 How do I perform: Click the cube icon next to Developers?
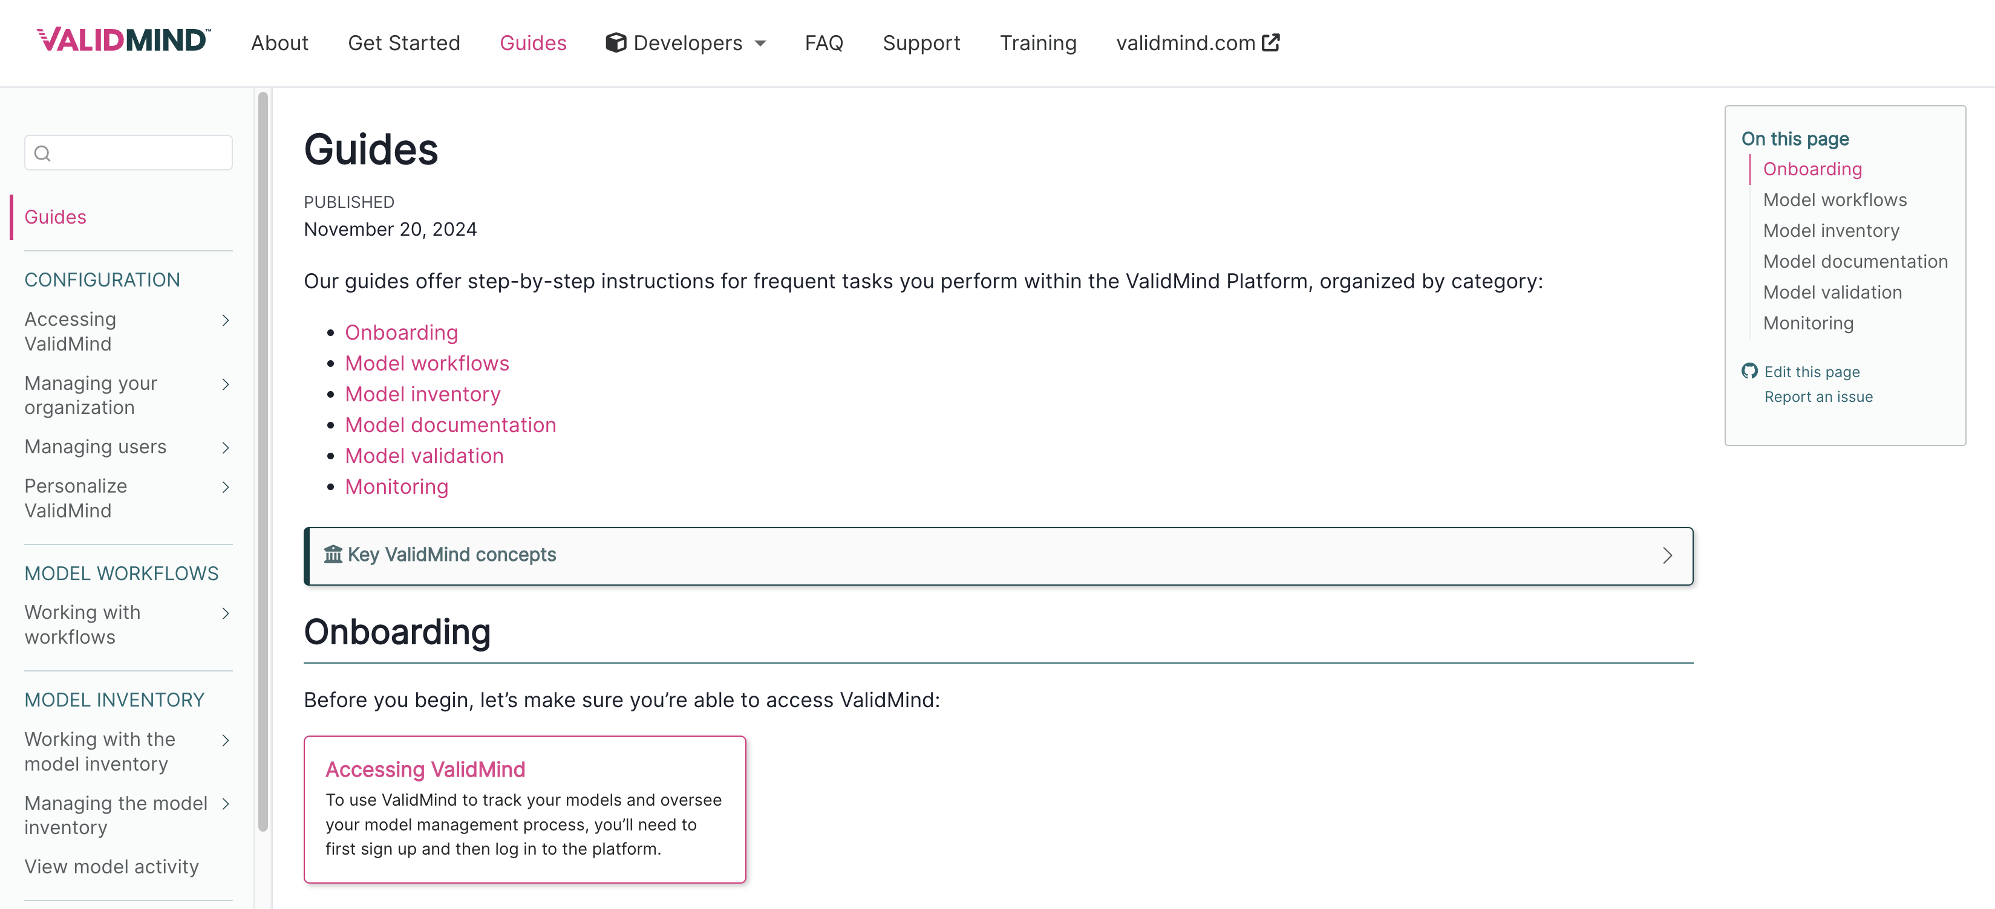615,42
